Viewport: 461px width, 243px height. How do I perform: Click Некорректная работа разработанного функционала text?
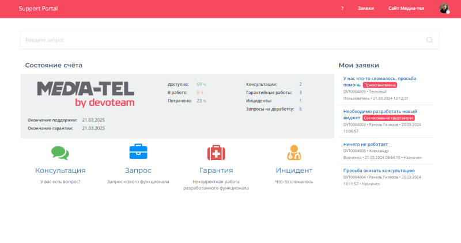(x=216, y=185)
